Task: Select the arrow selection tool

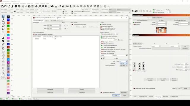Action: tap(3, 16)
